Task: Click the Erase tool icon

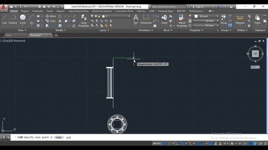Action: pos(74,16)
